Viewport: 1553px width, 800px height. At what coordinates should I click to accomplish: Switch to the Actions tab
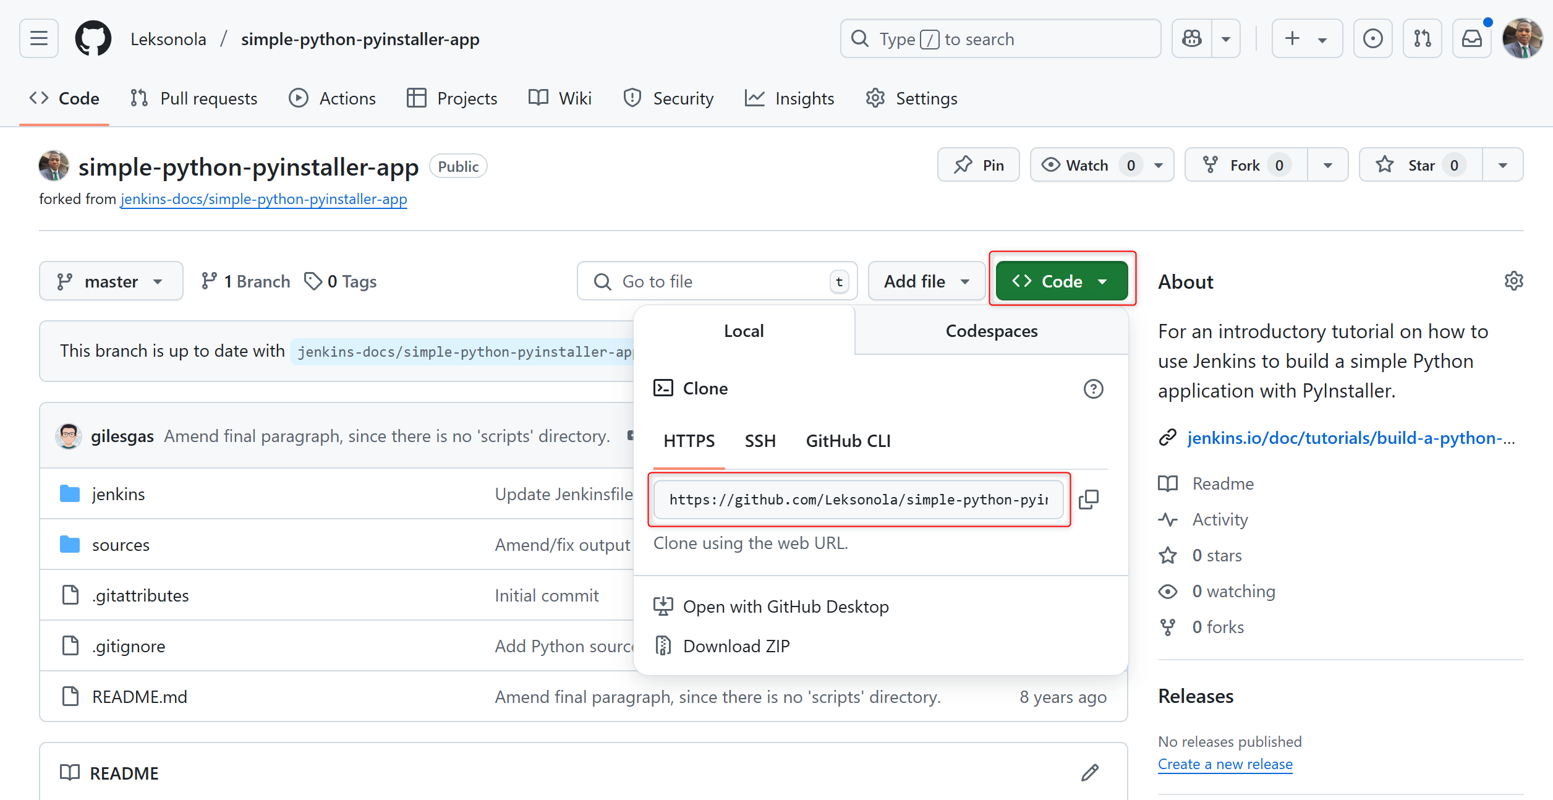pos(333,98)
